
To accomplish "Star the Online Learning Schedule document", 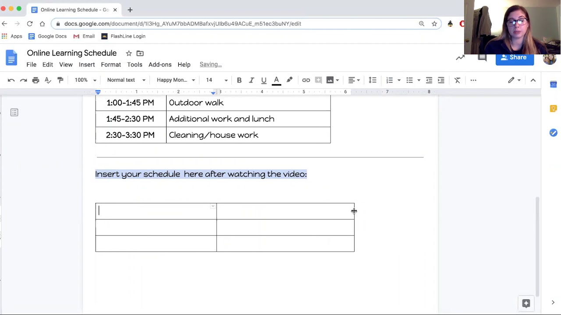I will 129,53.
